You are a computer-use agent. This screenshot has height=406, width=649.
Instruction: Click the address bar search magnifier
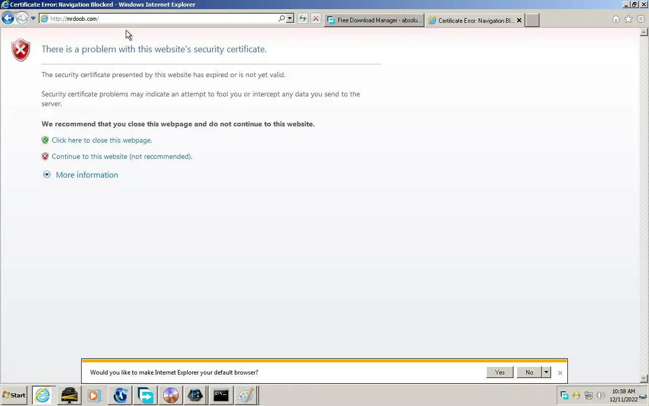coord(281,18)
